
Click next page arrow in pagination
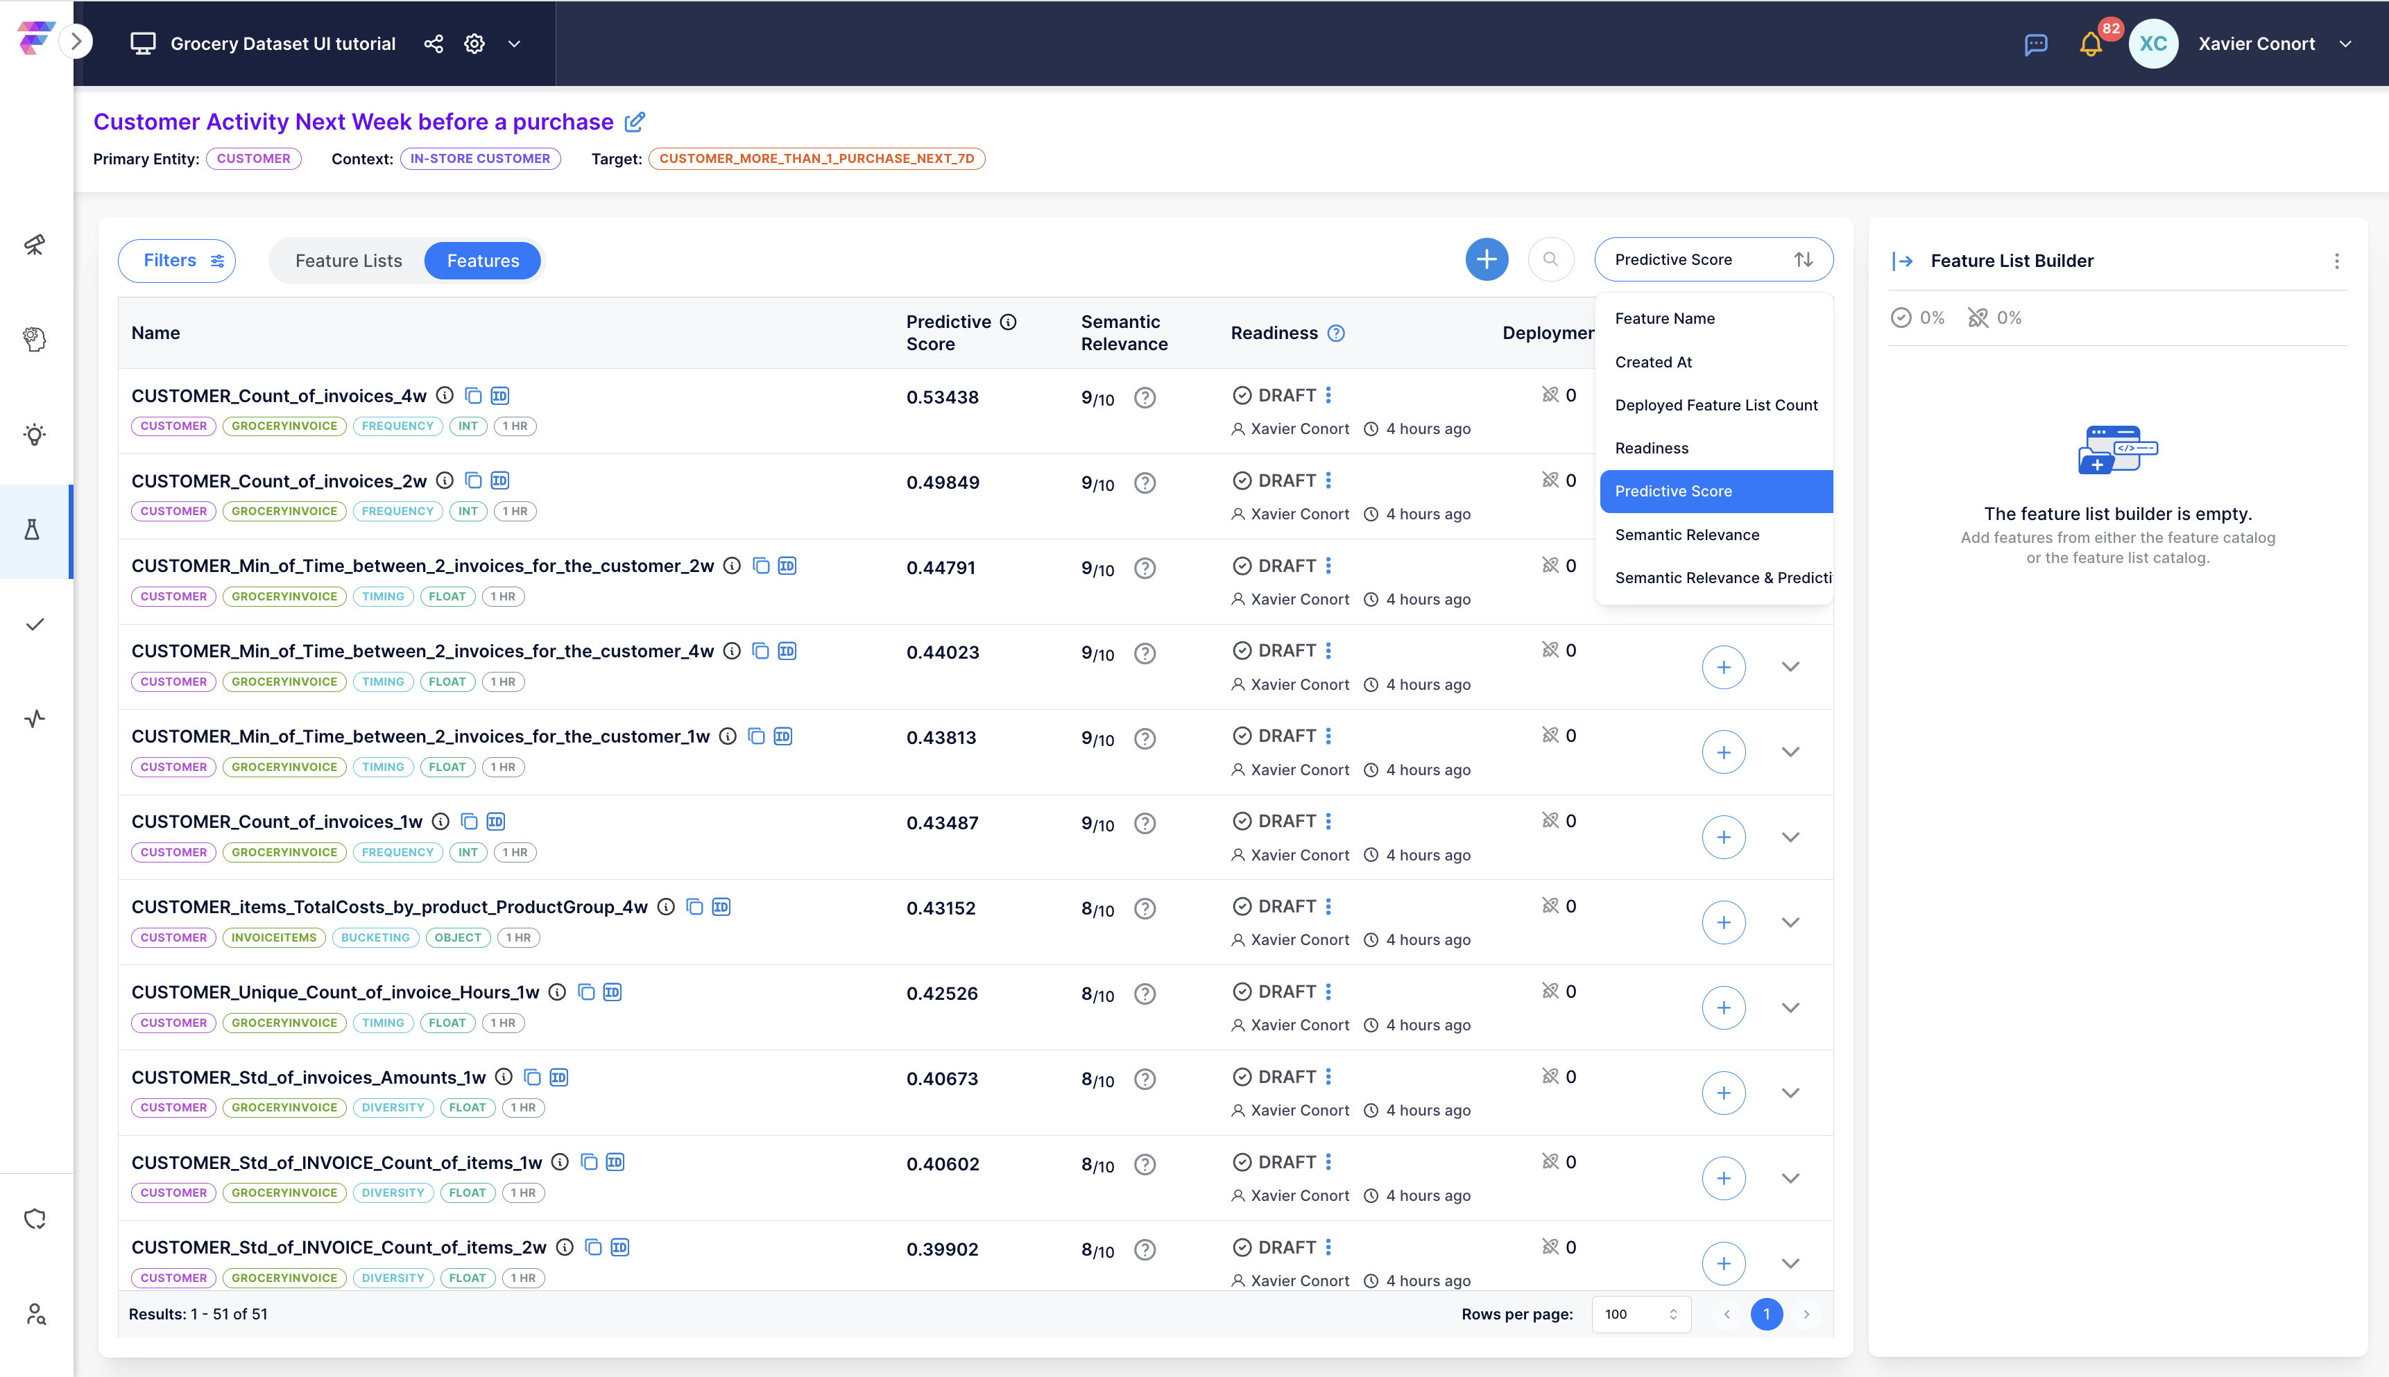tap(1806, 1314)
